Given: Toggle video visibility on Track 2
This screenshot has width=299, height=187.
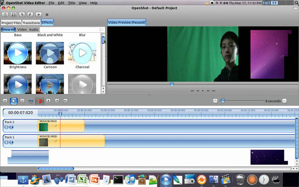Looking at the screenshot, I should coord(6,127).
